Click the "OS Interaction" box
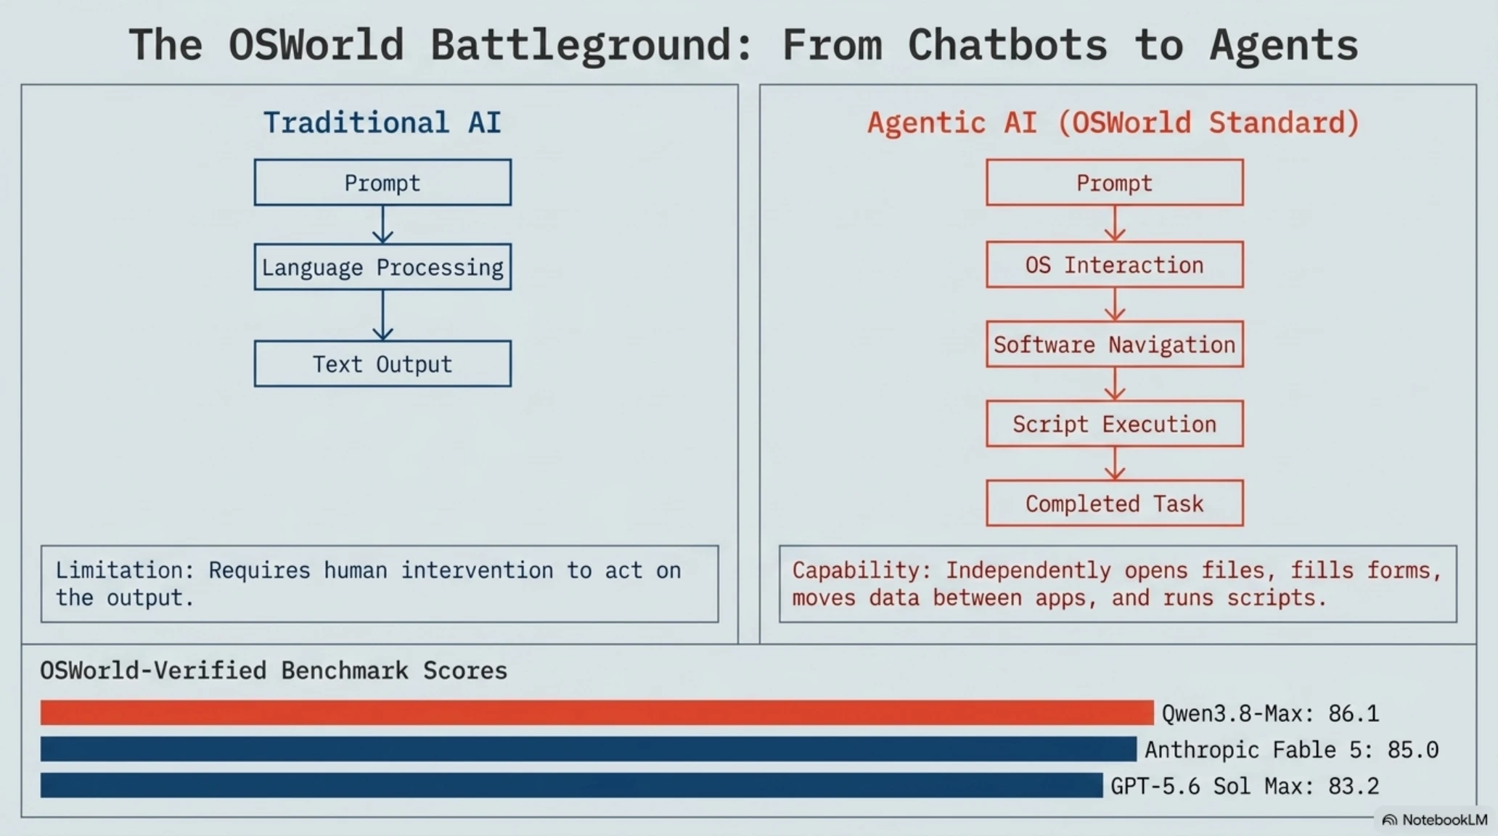The image size is (1498, 836). (x=1115, y=265)
